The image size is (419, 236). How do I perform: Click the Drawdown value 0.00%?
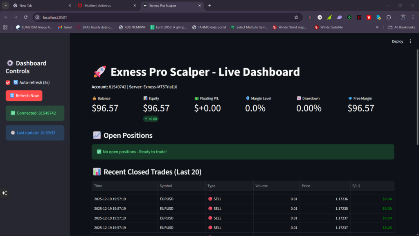309,108
